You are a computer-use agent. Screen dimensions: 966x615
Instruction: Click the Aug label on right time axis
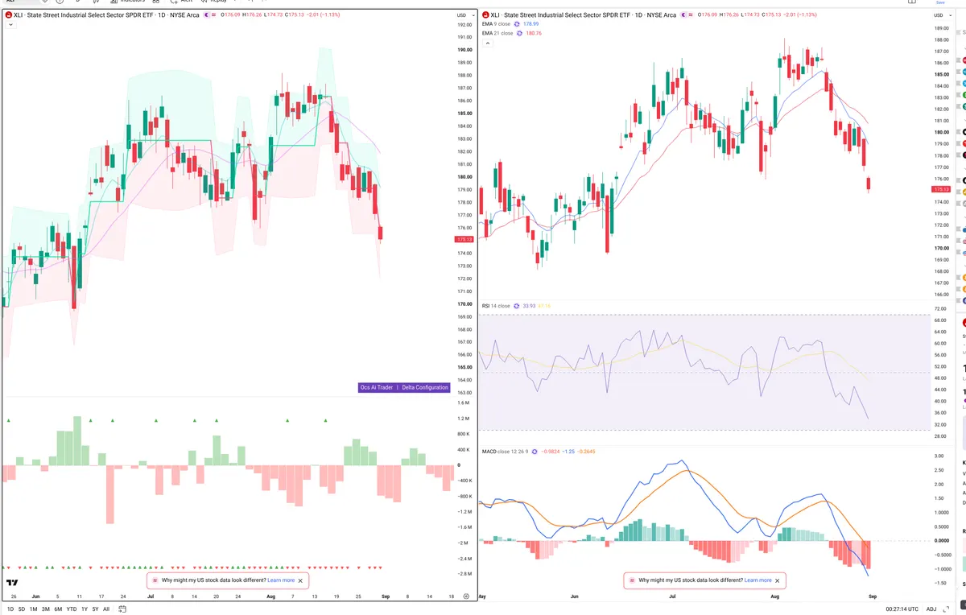[x=774, y=596]
